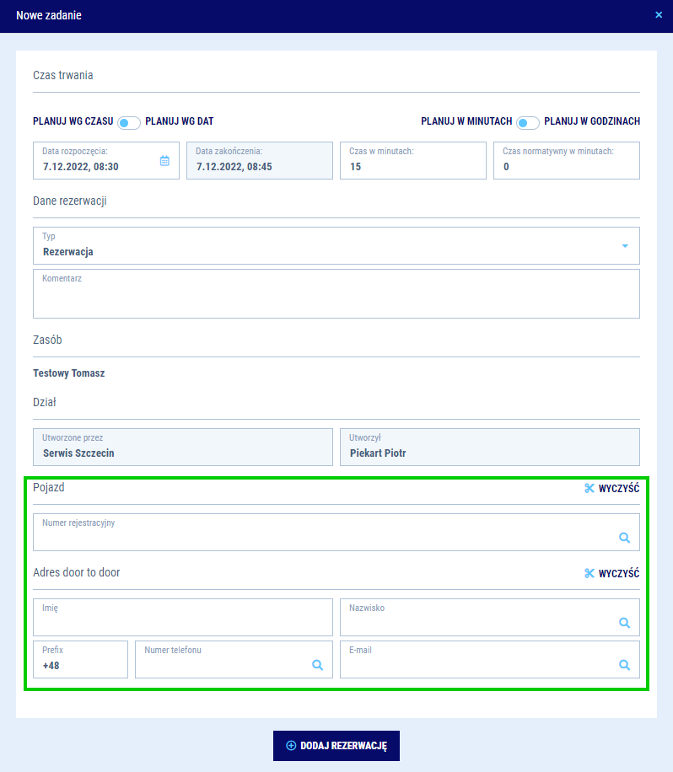Screen dimensions: 673x772
Task: Click search icon in E-mail field
Action: click(x=625, y=665)
